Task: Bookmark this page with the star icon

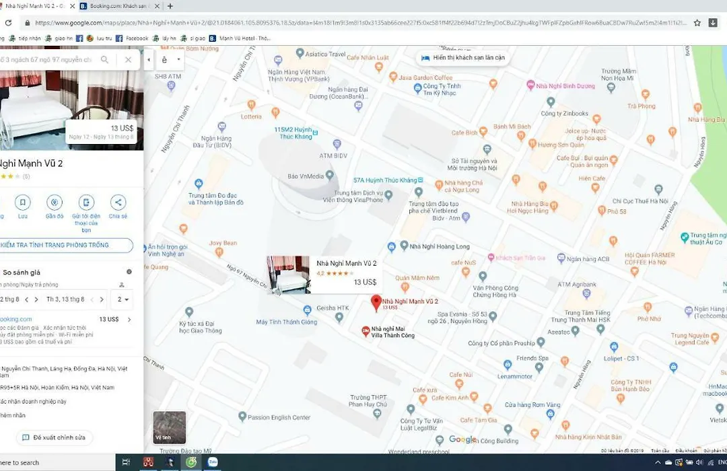Action: point(697,23)
